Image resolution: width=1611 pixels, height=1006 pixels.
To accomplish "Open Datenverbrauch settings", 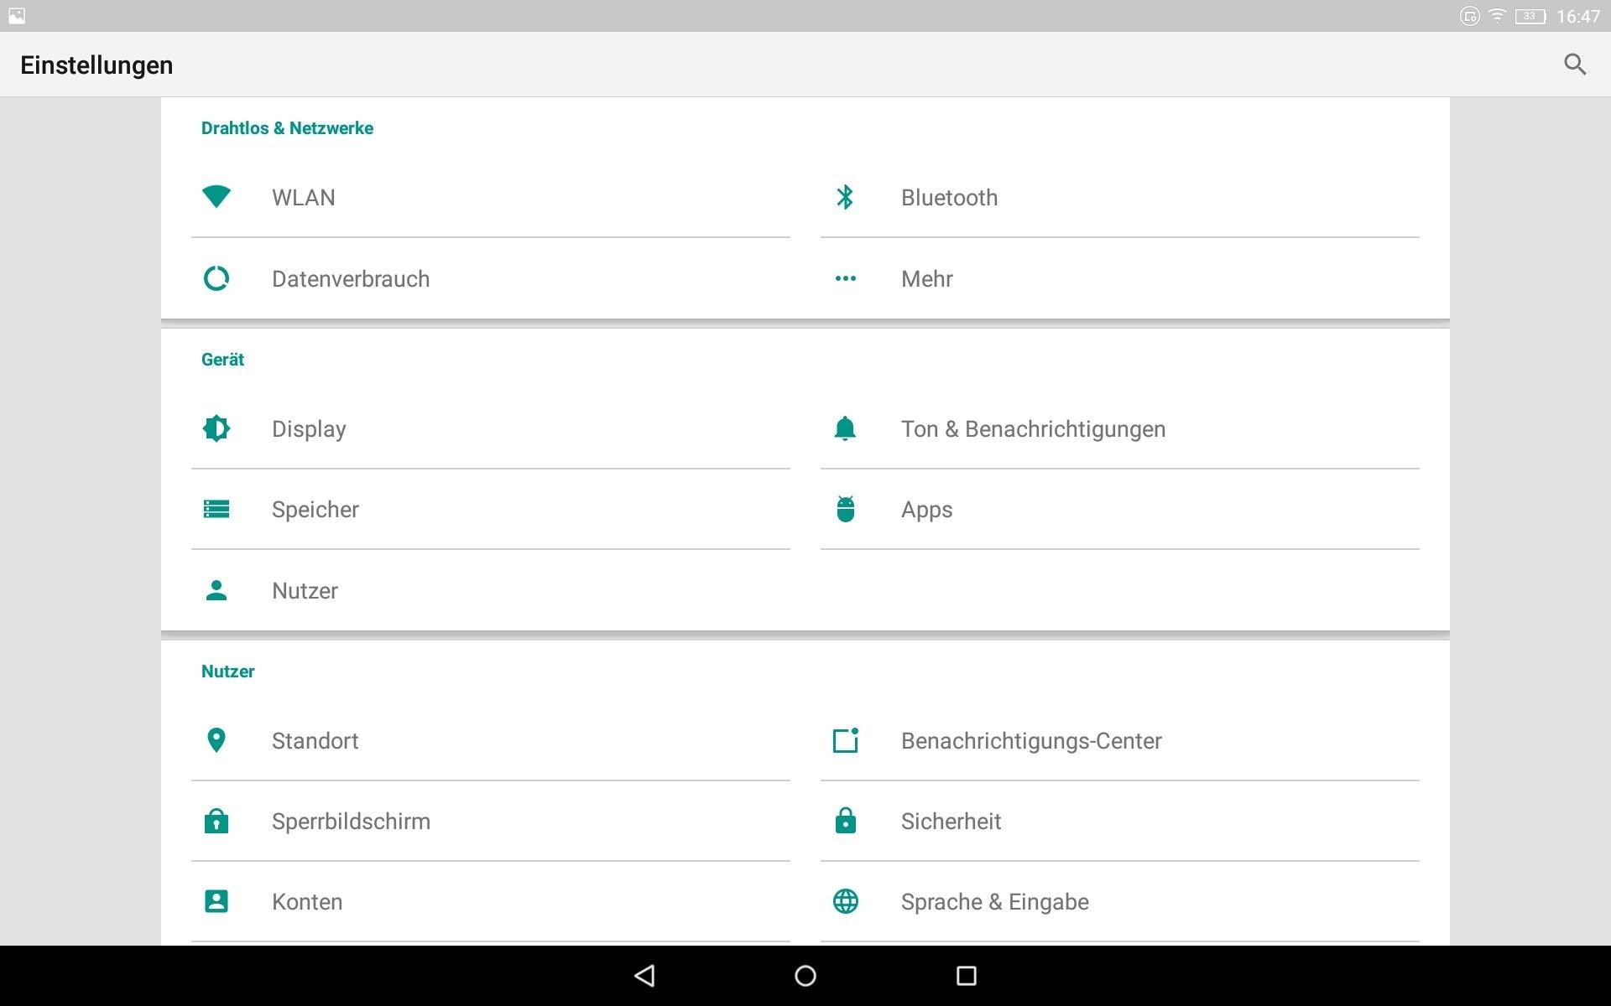I will tap(491, 278).
